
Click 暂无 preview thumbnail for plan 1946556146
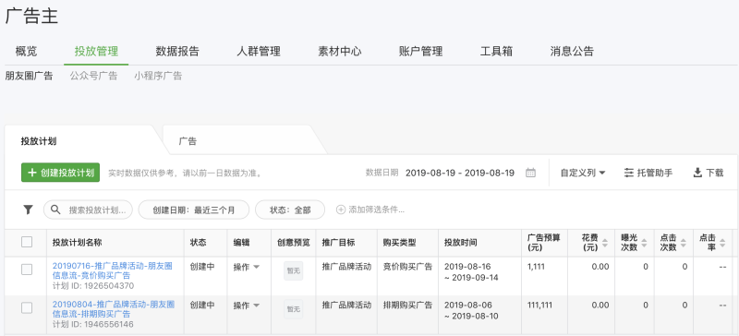[293, 309]
